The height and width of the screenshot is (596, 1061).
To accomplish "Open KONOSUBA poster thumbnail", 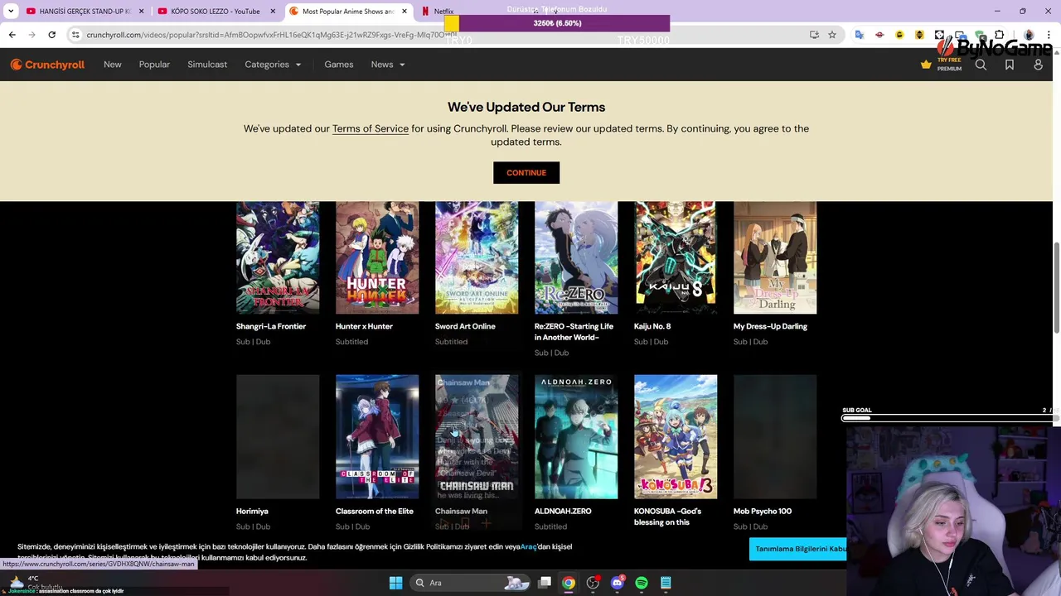I will pos(676,436).
